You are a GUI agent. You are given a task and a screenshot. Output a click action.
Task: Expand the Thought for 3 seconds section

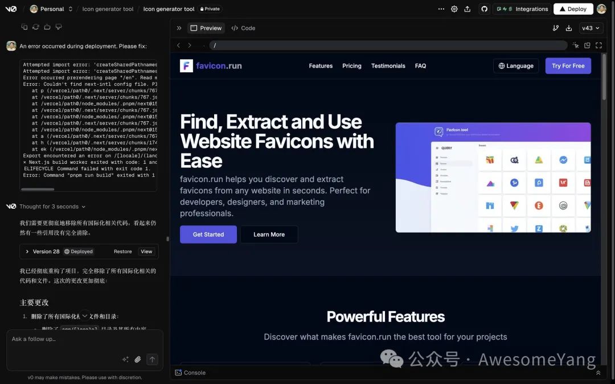[52, 207]
